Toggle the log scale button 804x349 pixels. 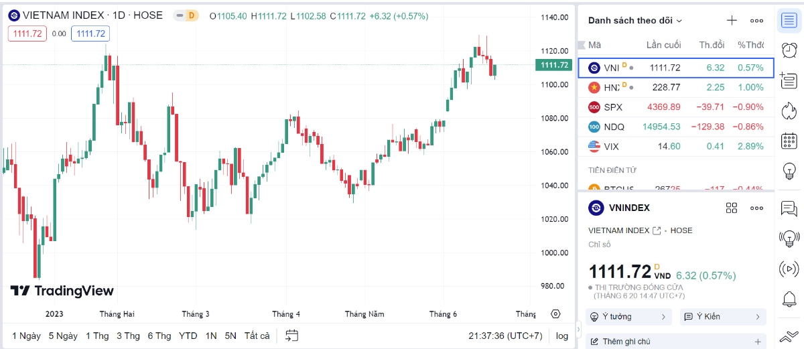click(x=562, y=336)
